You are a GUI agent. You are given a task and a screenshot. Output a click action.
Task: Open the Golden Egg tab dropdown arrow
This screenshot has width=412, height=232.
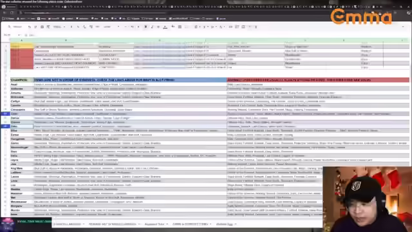(236, 224)
